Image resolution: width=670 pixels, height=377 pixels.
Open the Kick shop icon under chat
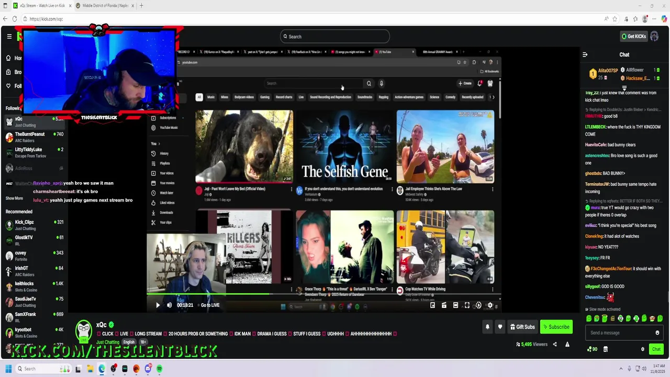click(606, 349)
